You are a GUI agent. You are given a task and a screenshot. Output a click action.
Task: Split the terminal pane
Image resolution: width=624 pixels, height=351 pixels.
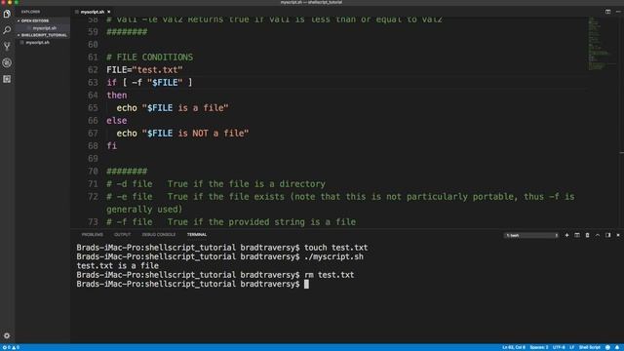tap(577, 235)
